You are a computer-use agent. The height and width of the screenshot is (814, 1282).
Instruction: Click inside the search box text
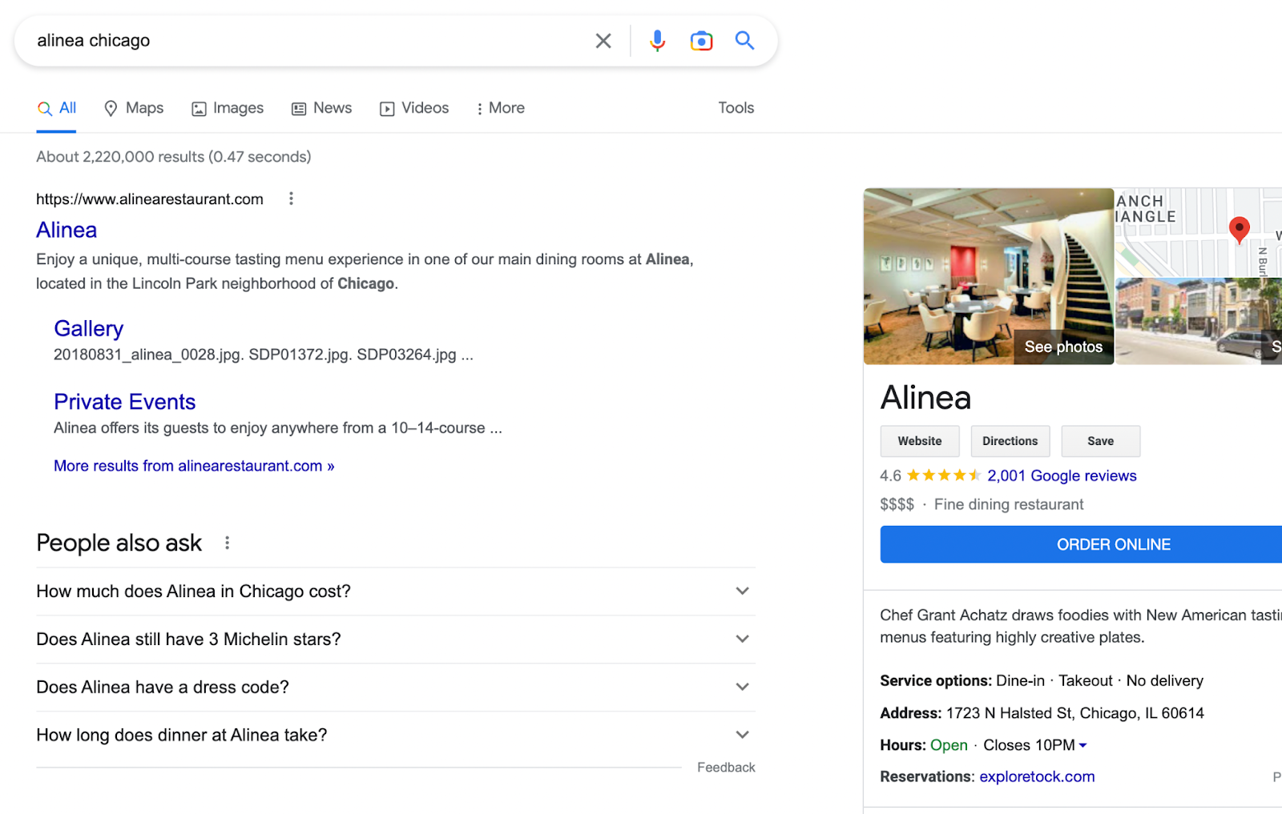(93, 41)
